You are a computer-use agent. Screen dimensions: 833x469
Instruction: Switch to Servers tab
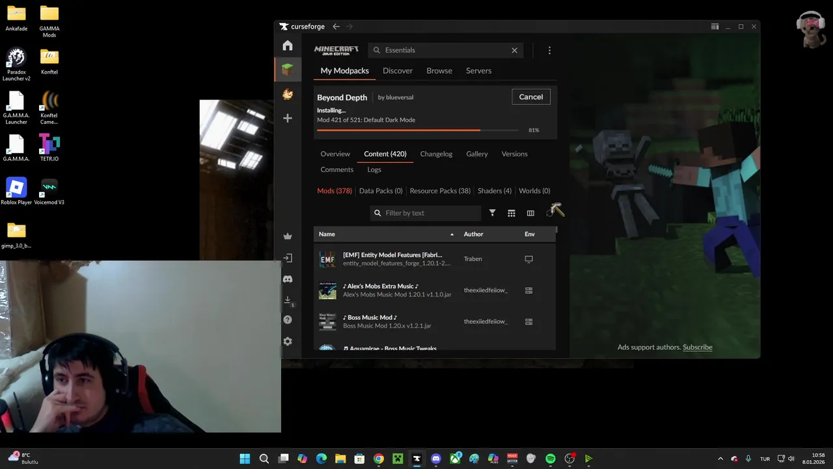(478, 70)
